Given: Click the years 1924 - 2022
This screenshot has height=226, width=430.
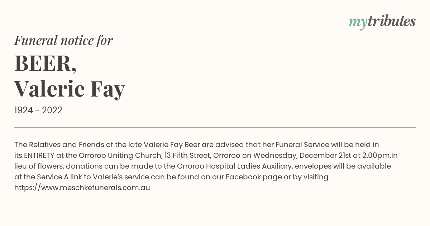Looking at the screenshot, I should click(38, 110).
